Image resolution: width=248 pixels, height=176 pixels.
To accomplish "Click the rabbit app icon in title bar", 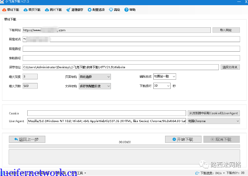I will tap(2, 1).
